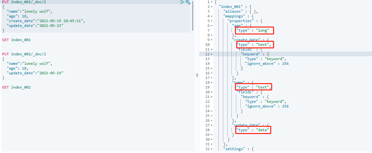Fold the "name" block on line 18
Screen dimensions: 372x153
tap(212, 83)
